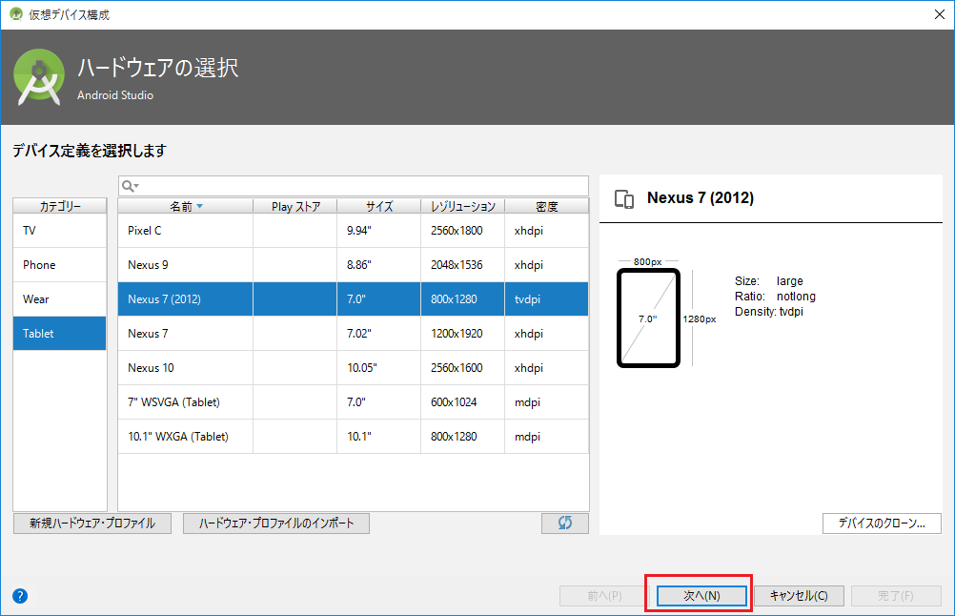Viewport: 955px width, 616px height.
Task: Select the Nexus 10 device row
Action: click(354, 368)
